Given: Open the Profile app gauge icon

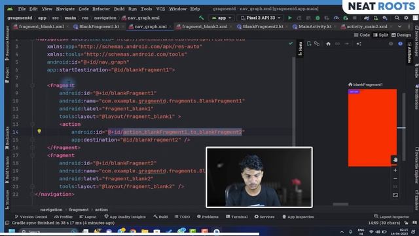Looking at the screenshot, I should [336, 18].
